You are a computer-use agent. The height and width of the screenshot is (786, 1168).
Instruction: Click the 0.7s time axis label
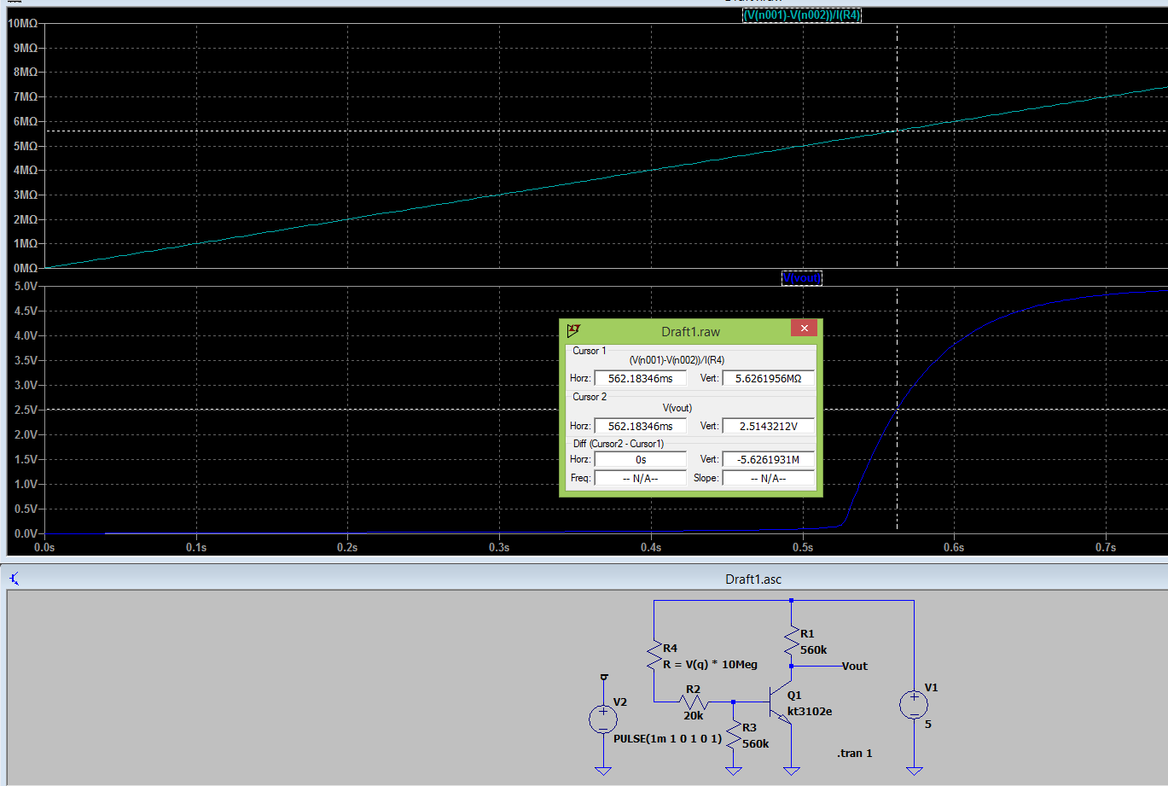click(1106, 547)
